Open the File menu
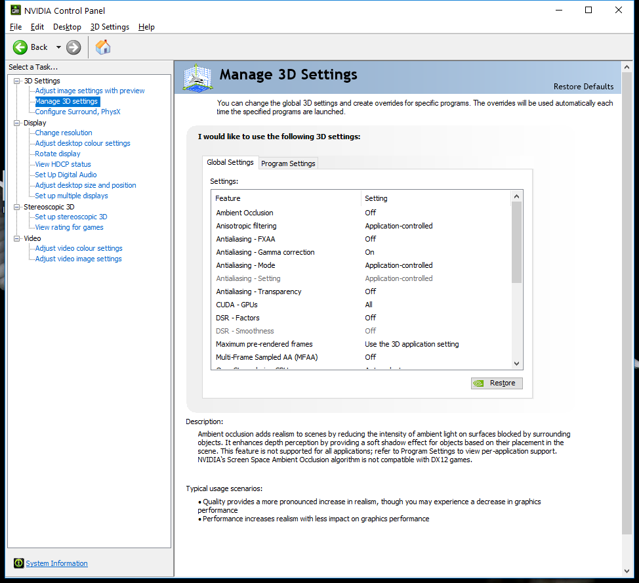639x583 pixels. click(16, 27)
